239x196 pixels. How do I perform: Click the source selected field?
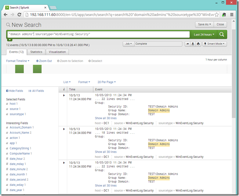pos(14,109)
